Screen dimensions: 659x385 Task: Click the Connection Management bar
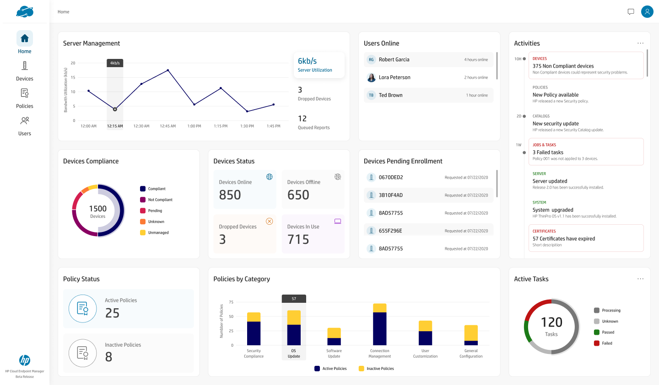pos(380,324)
